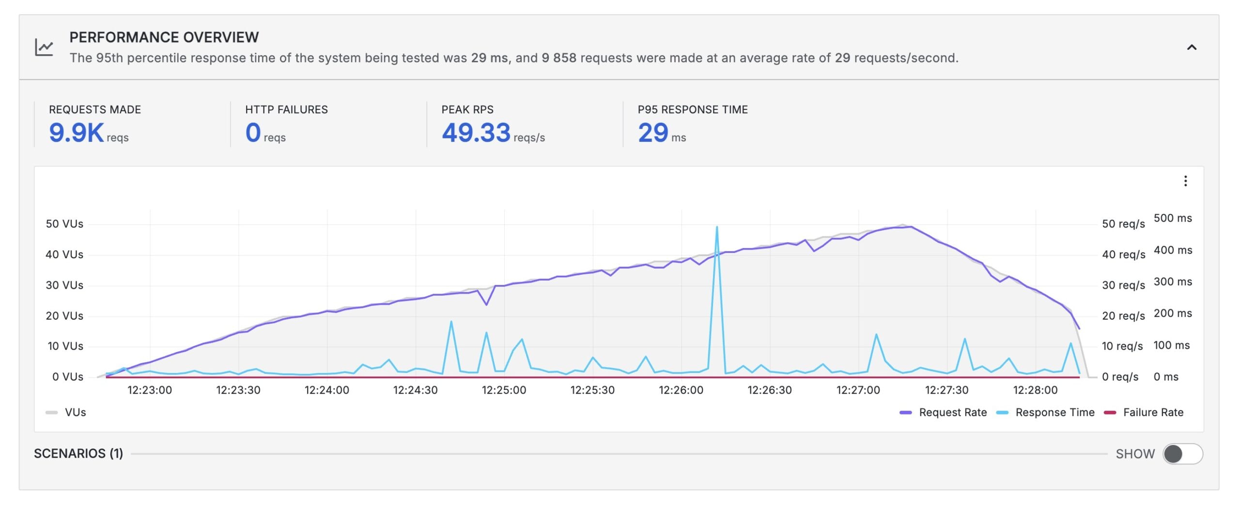The width and height of the screenshot is (1240, 505).
Task: Hide the VUs series via legend
Action: click(75, 412)
